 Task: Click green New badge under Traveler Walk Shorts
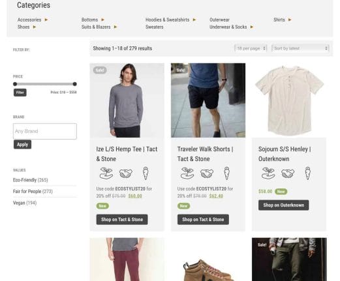183,206
